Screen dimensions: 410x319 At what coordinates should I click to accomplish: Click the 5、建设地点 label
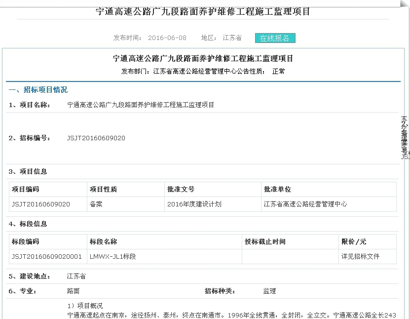click(29, 276)
